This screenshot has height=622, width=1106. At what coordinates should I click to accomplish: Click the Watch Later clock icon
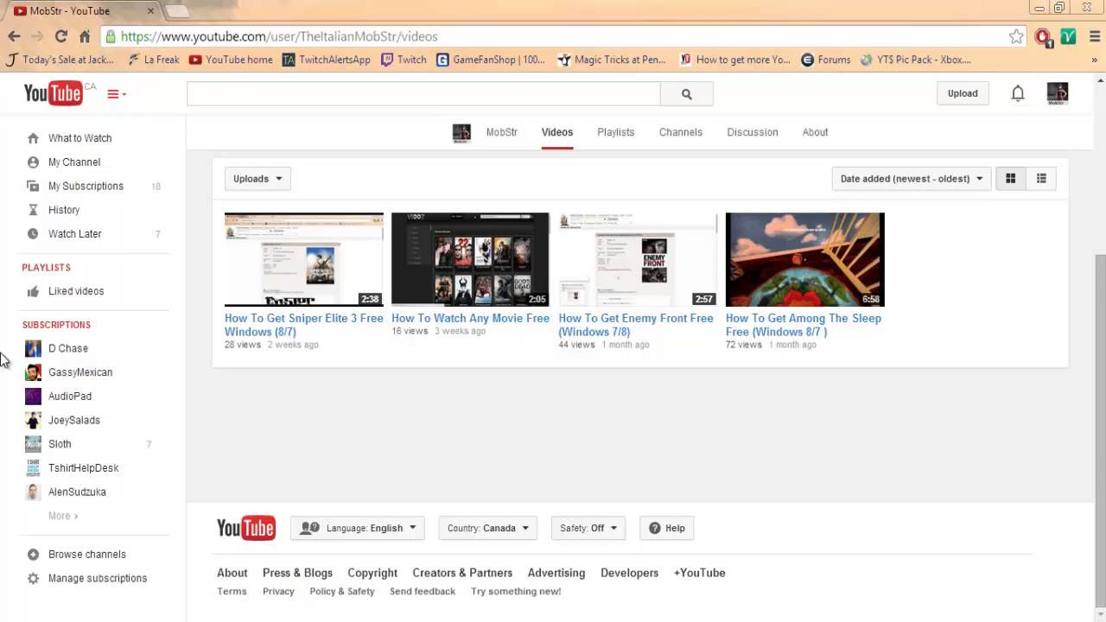pyautogui.click(x=33, y=234)
